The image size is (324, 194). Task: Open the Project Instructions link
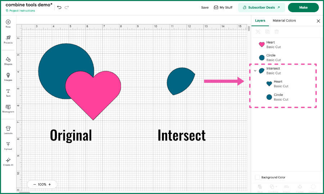coord(21,11)
